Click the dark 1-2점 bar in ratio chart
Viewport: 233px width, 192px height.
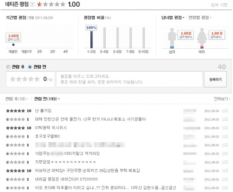(92, 39)
